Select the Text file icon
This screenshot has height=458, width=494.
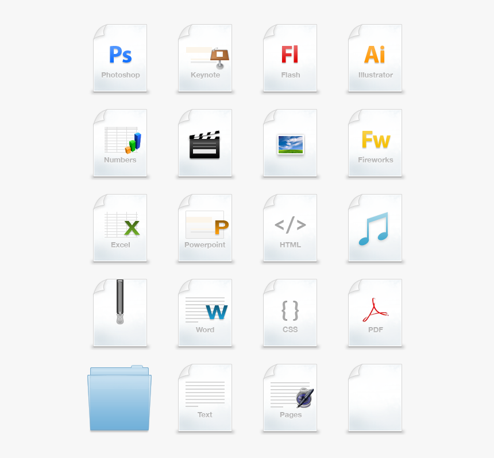[x=205, y=398]
